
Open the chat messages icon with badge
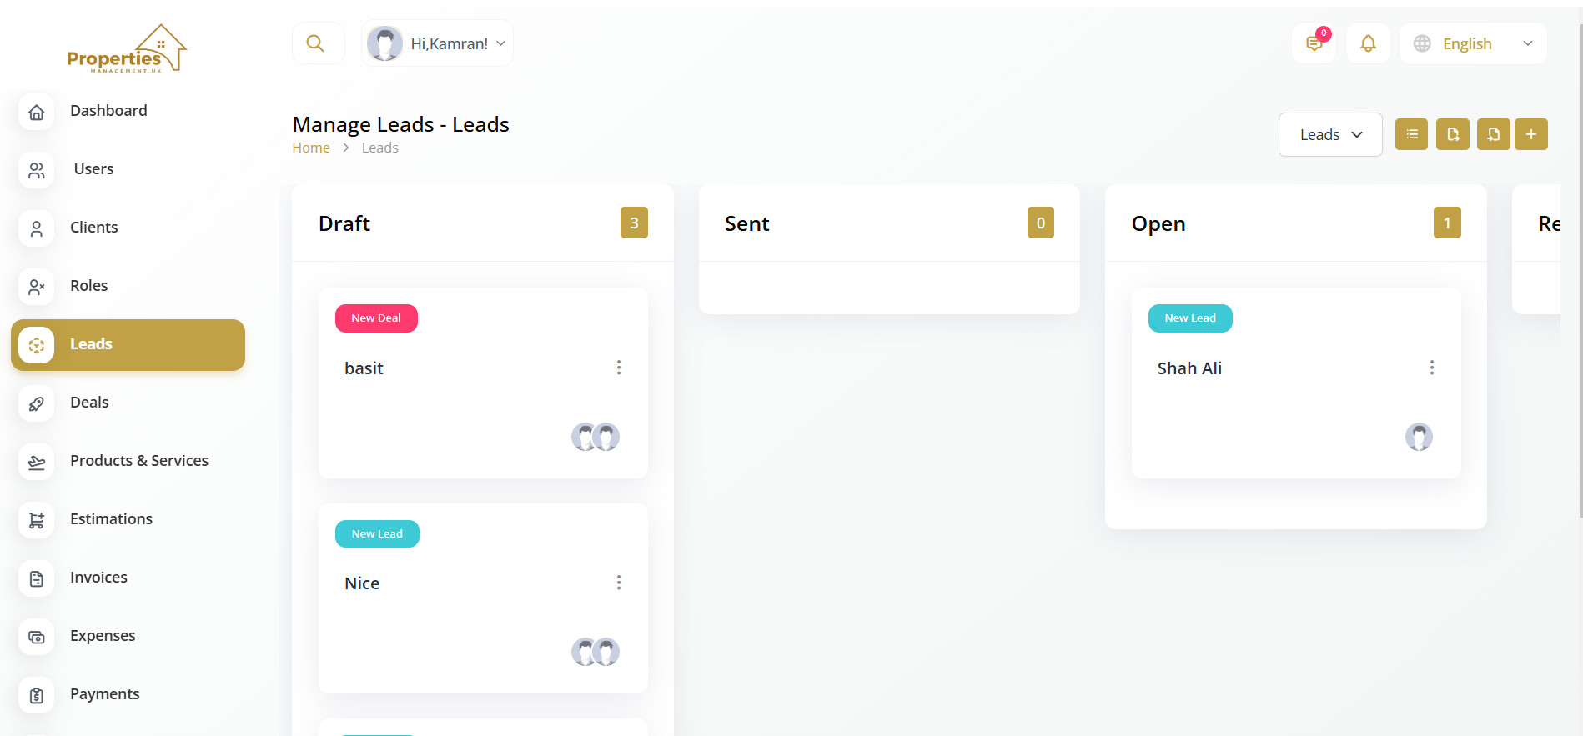[x=1314, y=43]
